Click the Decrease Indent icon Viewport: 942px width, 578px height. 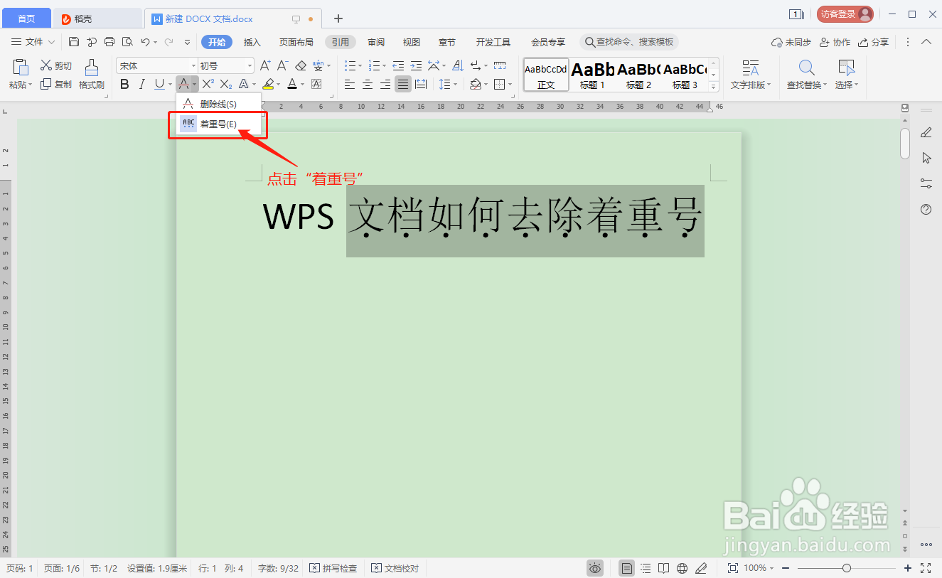tap(399, 65)
